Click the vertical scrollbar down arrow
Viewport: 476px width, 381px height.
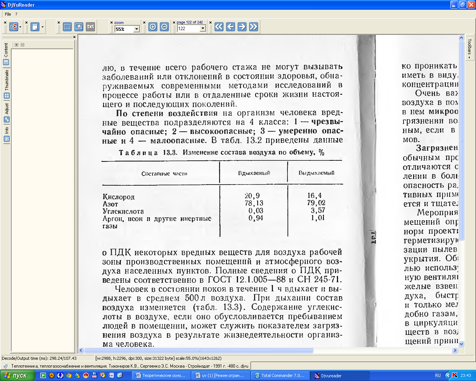[x=461, y=344]
